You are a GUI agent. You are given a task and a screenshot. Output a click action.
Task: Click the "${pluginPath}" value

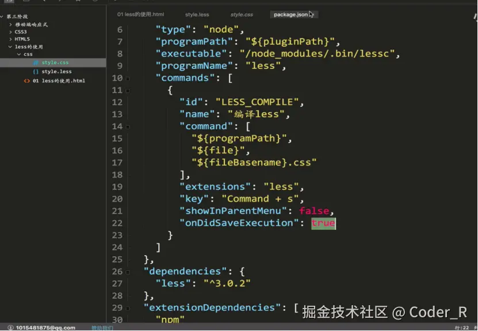290,41
